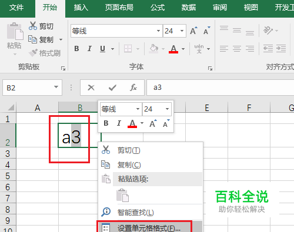Viewport: 294px width, 232px height.
Task: Select column E header
Action: [207, 107]
